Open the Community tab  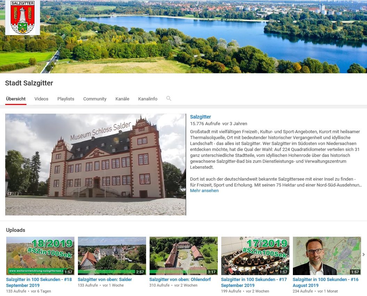[x=95, y=99]
